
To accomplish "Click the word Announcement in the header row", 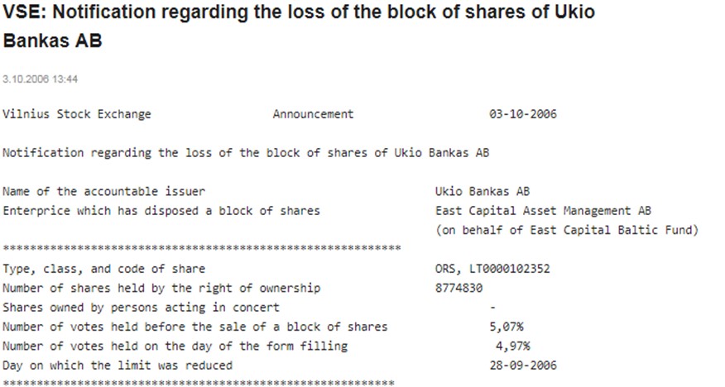I will point(313,114).
